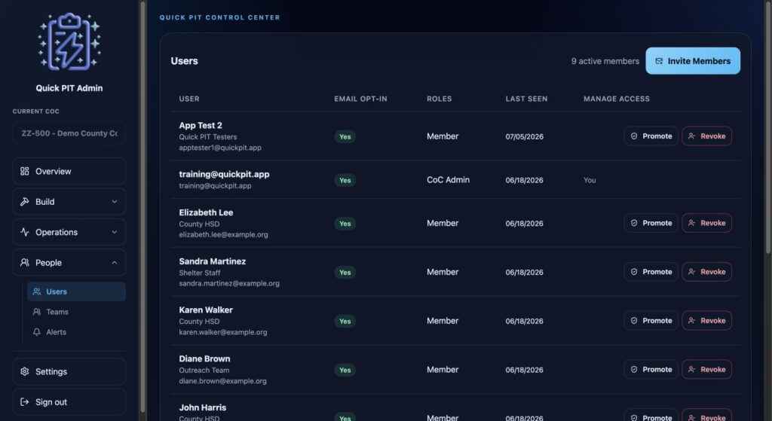The height and width of the screenshot is (421, 772).
Task: Expand the Build menu chevron
Action: pos(115,202)
